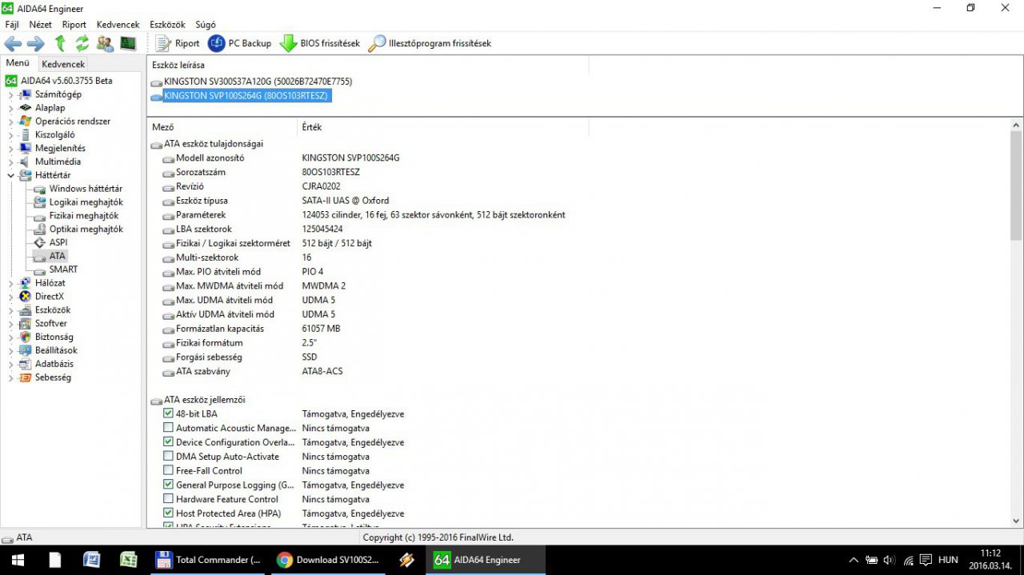The height and width of the screenshot is (575, 1024).
Task: Open the Eszközök menu
Action: click(167, 25)
